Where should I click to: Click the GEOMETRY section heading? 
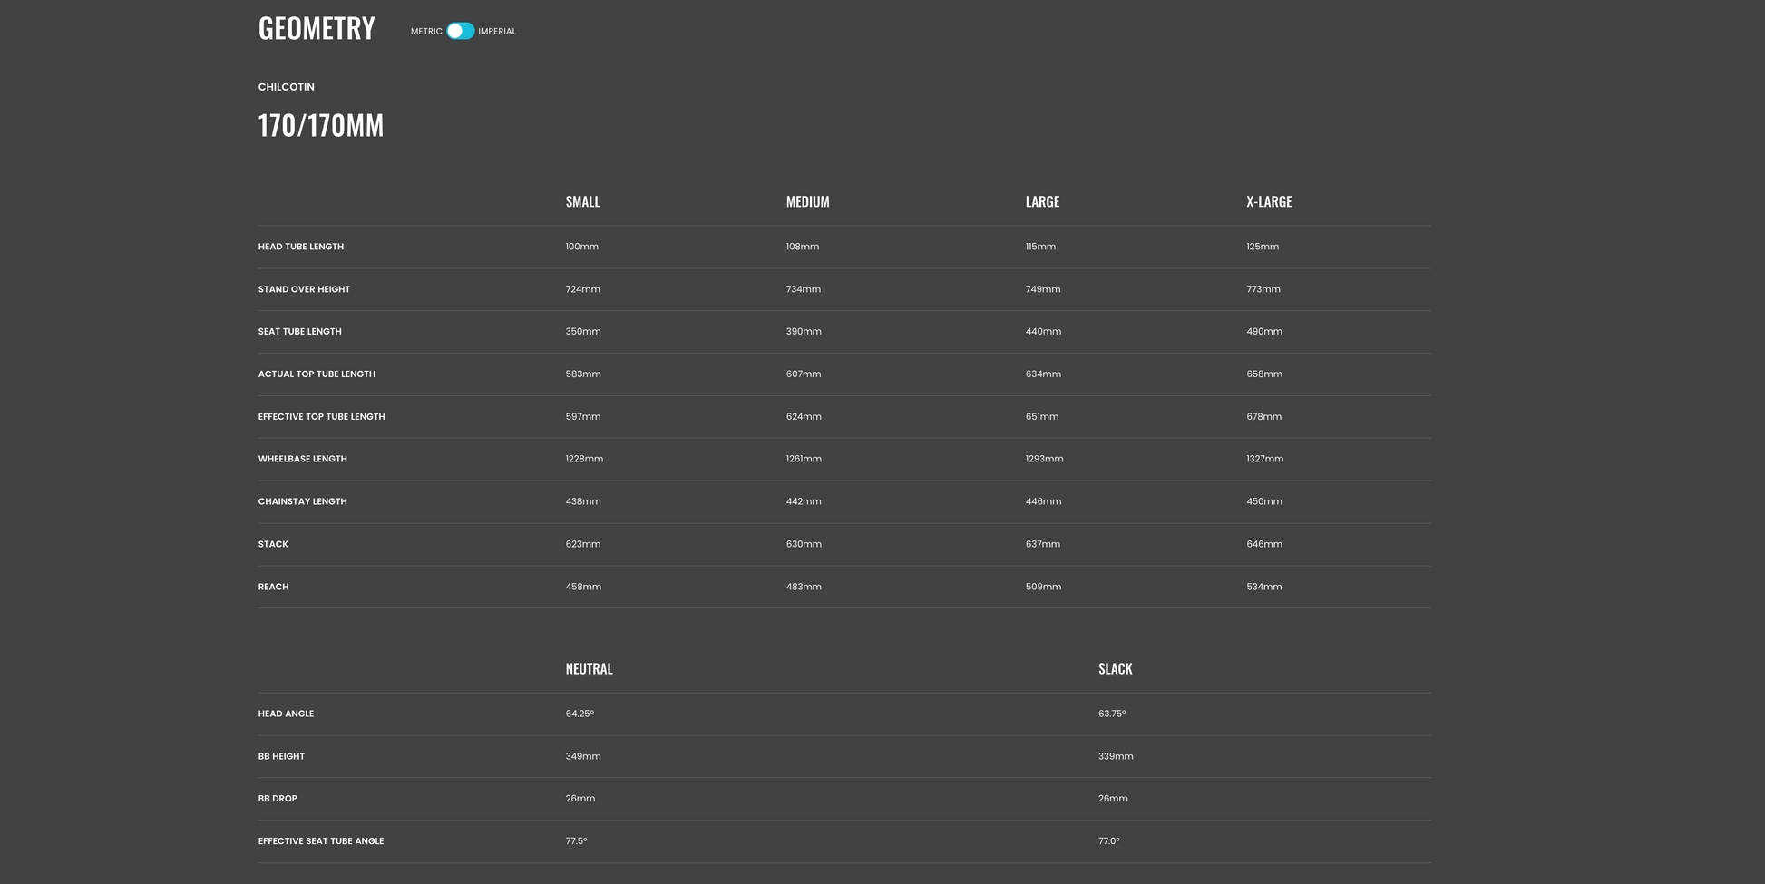pyautogui.click(x=317, y=29)
